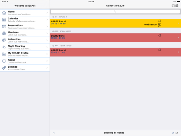Expand Home row chevron
This screenshot has width=181, height=136.
pyautogui.click(x=47, y=12)
